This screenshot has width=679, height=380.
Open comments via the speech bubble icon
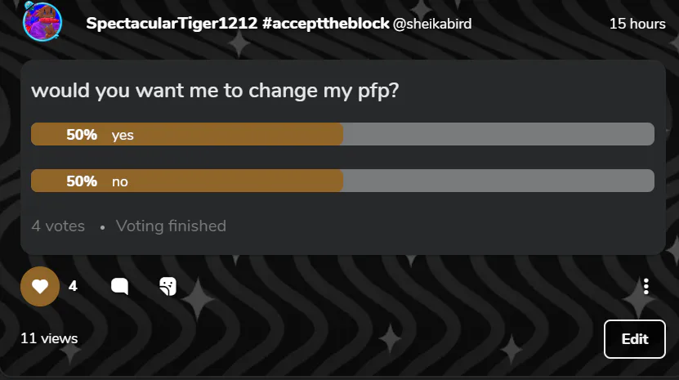[x=119, y=286]
